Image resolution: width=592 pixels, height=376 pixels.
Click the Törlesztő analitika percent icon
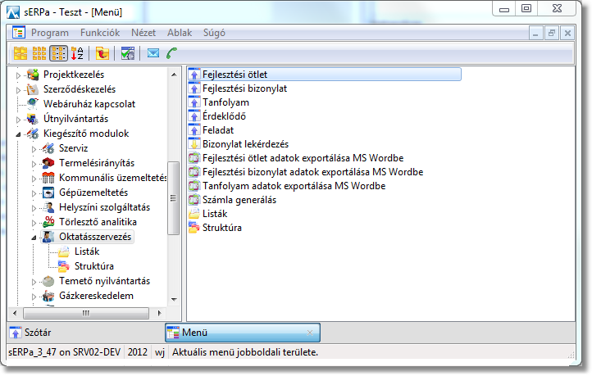pos(48,222)
